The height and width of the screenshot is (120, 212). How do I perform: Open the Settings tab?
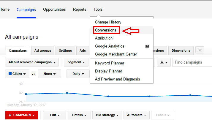pos(65,50)
